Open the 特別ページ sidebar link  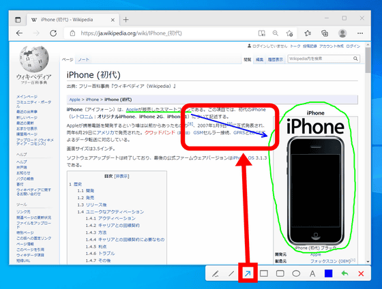(x=25, y=232)
